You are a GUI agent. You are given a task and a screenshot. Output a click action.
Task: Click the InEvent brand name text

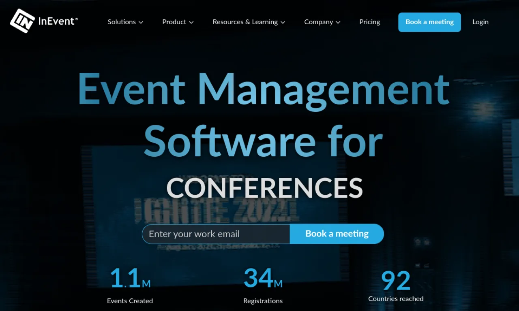click(58, 21)
